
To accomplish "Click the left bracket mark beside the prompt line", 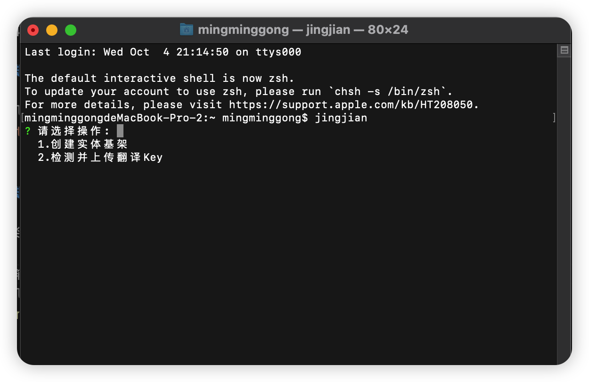I will [x=22, y=118].
